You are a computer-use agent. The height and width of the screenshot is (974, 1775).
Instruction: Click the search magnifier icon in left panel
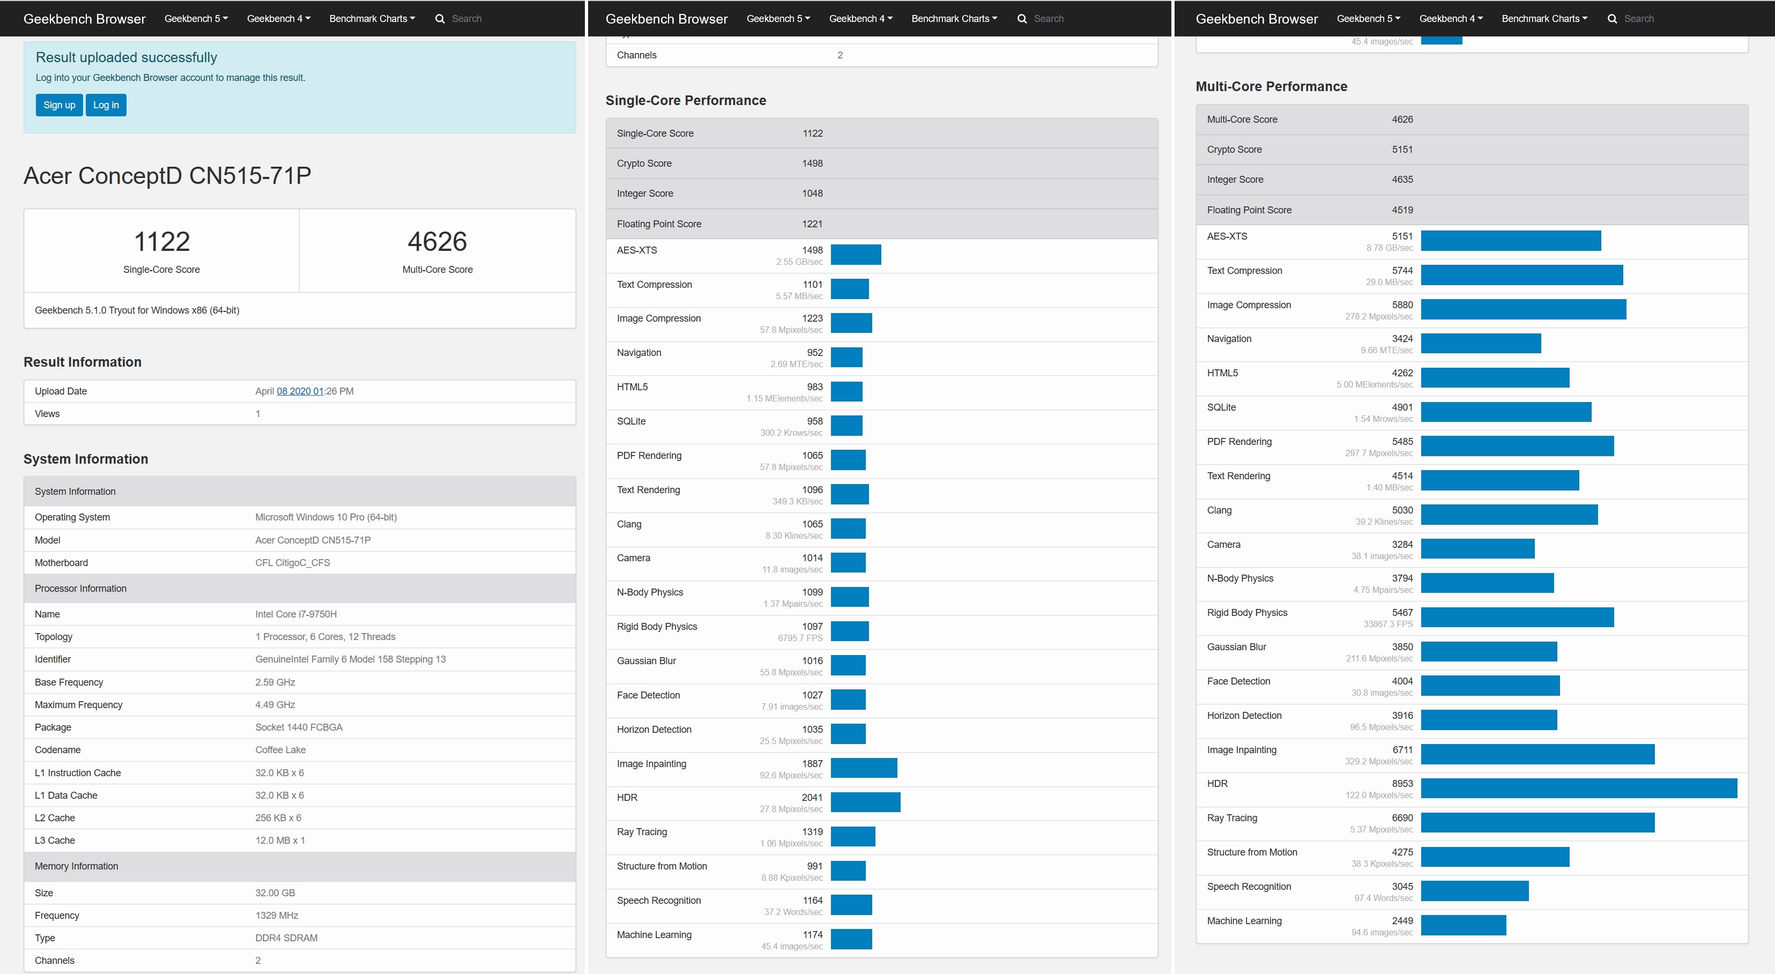(440, 19)
